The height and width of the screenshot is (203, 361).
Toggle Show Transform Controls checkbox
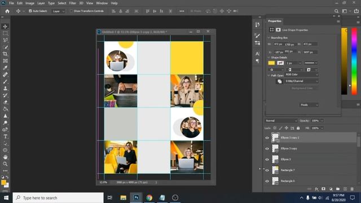(x=72, y=11)
